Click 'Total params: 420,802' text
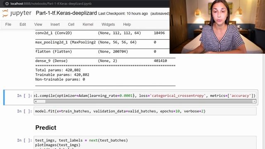Image resolution: width=265 pixels, height=149 pixels. pyautogui.click(x=58, y=70)
